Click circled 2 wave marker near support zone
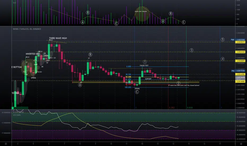 (x=178, y=83)
